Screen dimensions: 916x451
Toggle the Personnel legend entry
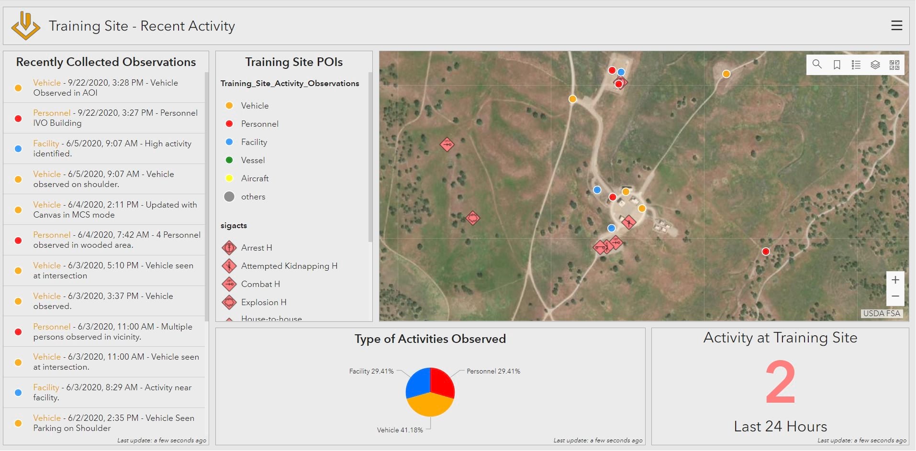(260, 123)
